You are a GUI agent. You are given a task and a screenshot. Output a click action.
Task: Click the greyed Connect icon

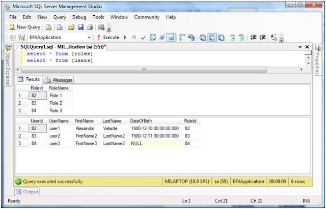point(13,37)
